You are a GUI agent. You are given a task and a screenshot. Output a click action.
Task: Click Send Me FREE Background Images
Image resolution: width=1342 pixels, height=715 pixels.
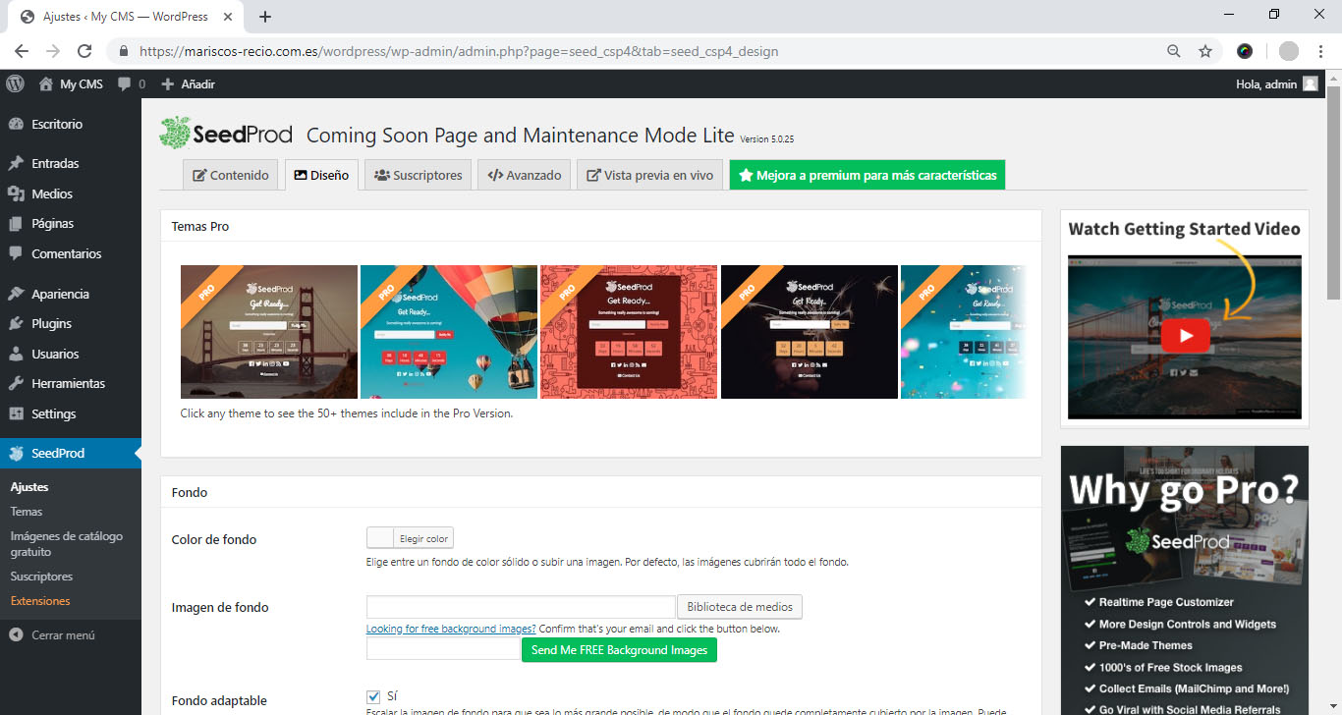(x=619, y=650)
